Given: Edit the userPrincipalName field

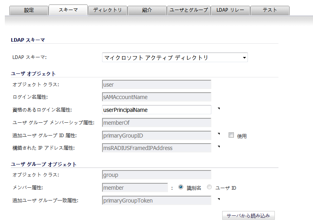Looking at the screenshot, I should (x=157, y=110).
